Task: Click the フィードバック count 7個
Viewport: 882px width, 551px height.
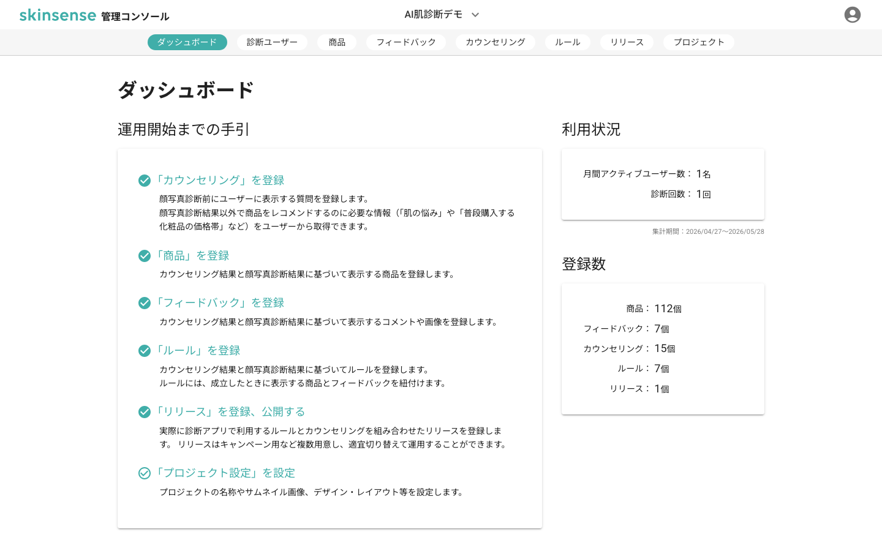Action: [x=661, y=329]
